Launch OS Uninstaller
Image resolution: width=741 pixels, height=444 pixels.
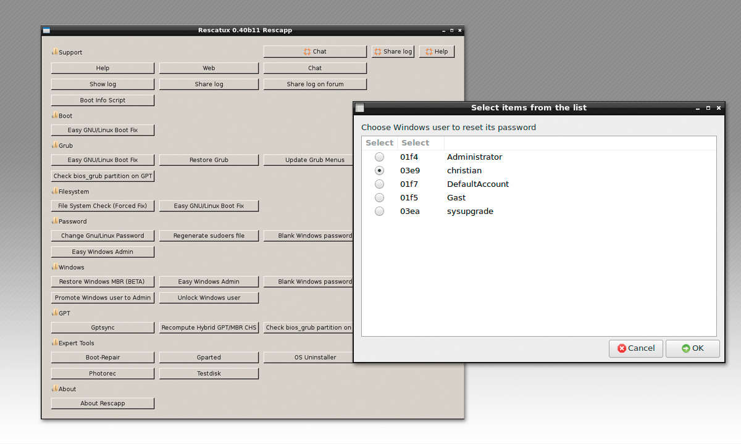(x=308, y=358)
